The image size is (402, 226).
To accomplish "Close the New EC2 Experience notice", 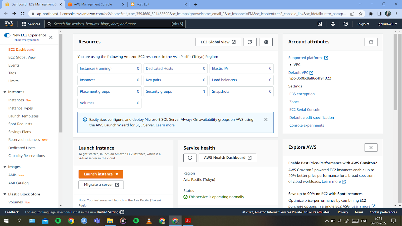I will [51, 37].
